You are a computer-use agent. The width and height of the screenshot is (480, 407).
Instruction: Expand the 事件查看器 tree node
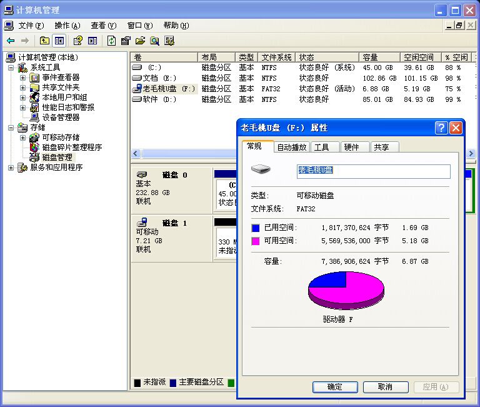[x=23, y=78]
